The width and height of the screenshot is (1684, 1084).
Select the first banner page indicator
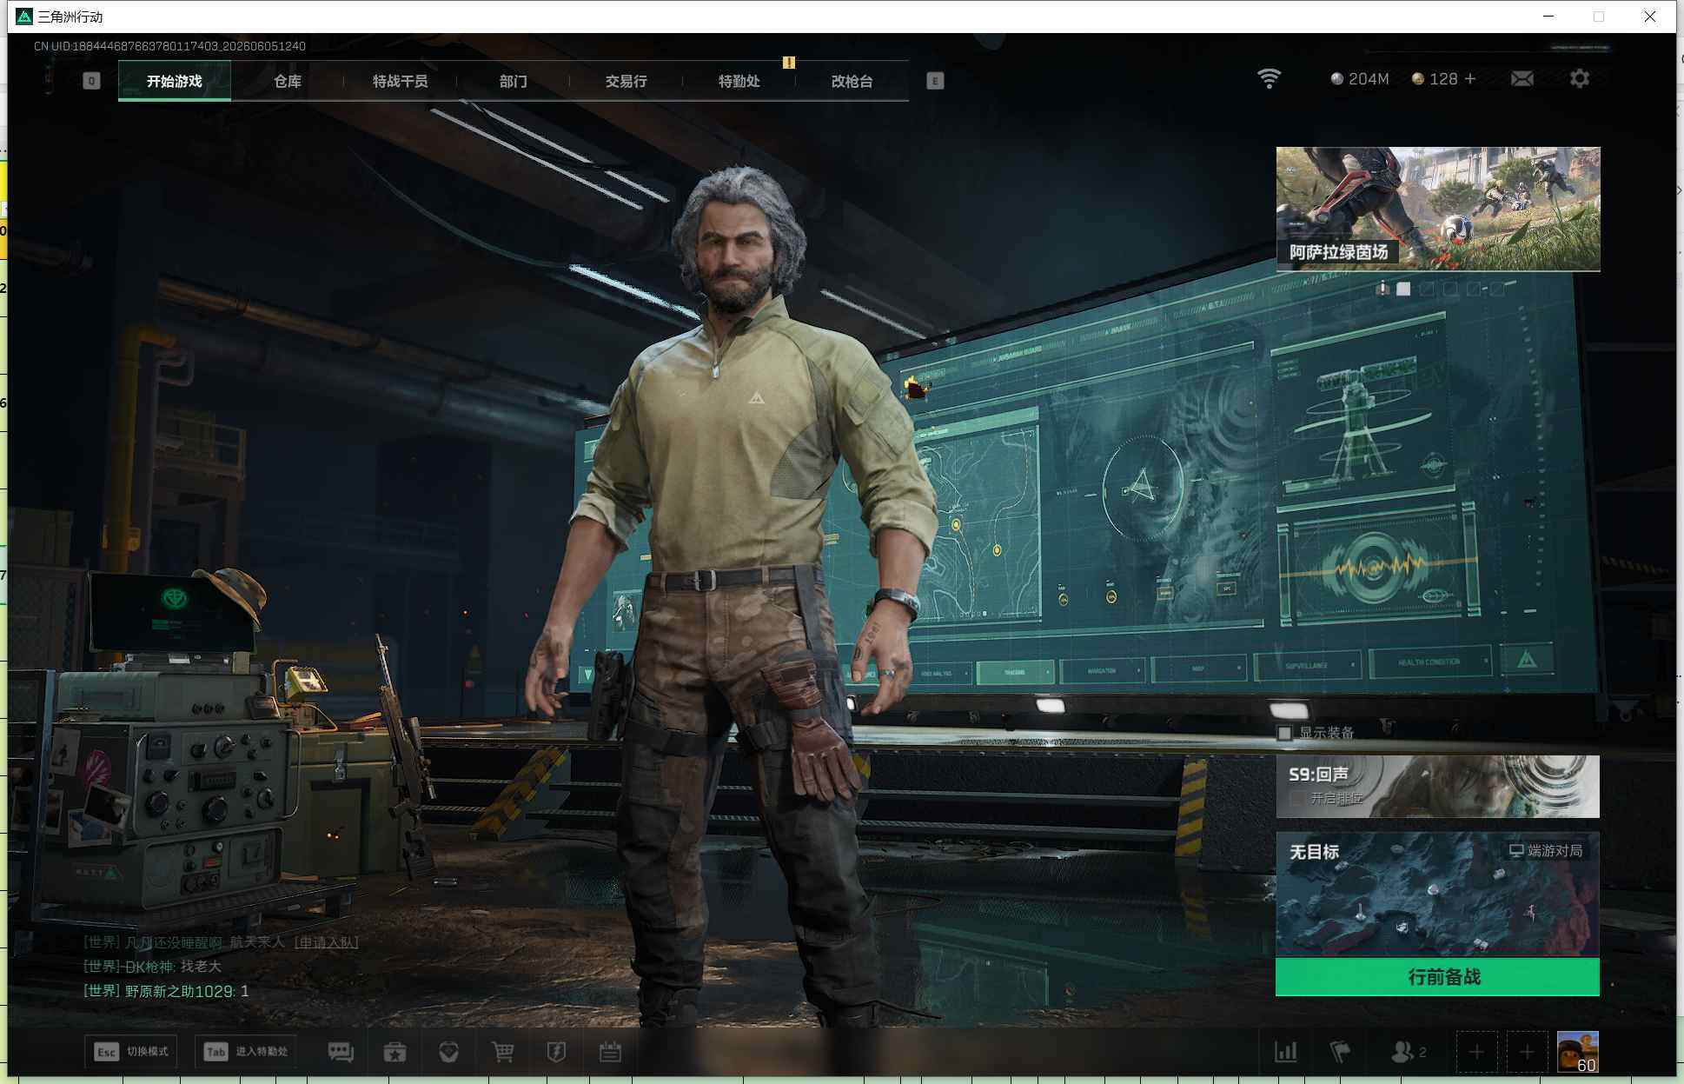(x=1382, y=289)
